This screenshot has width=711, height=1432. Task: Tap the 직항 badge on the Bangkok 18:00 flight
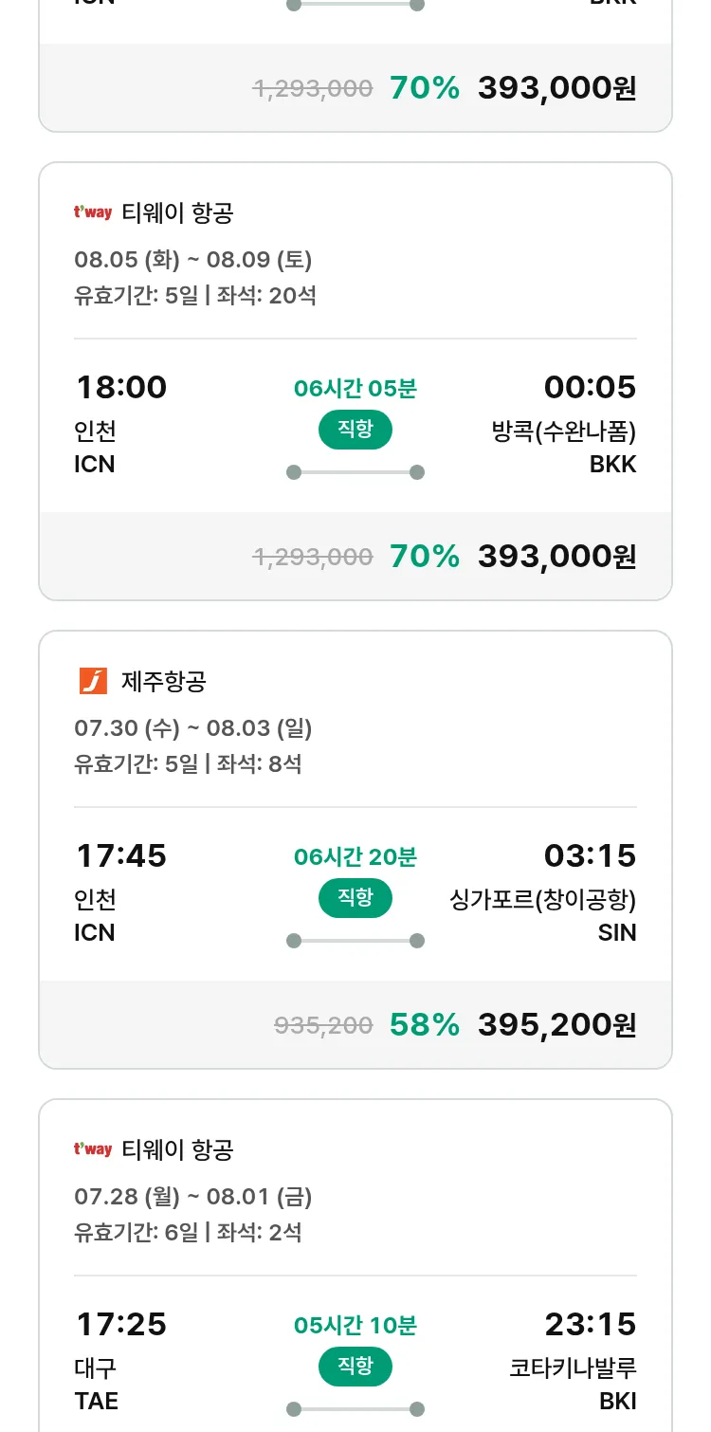355,430
